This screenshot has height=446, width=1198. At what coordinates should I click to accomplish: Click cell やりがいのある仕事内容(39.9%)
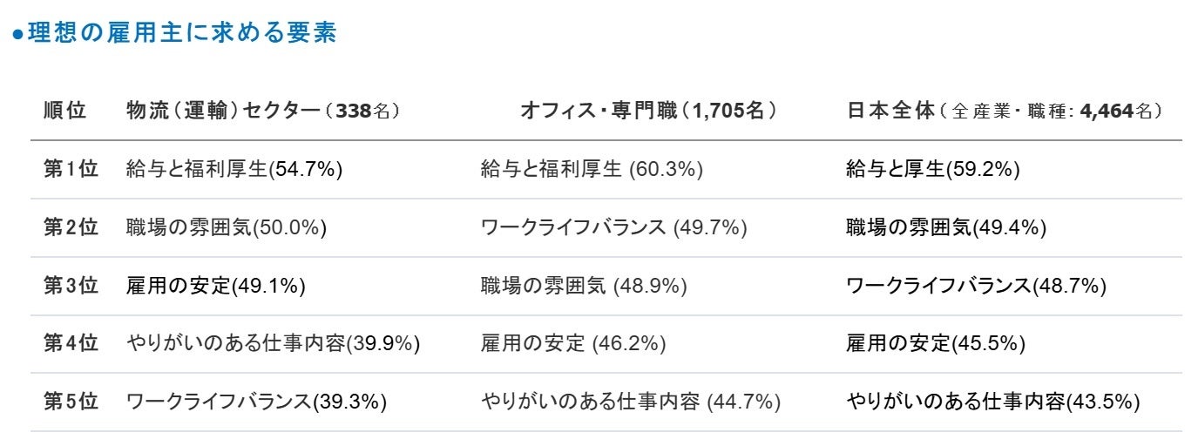click(x=274, y=343)
